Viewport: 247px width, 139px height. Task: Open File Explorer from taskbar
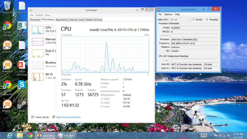(20, 135)
